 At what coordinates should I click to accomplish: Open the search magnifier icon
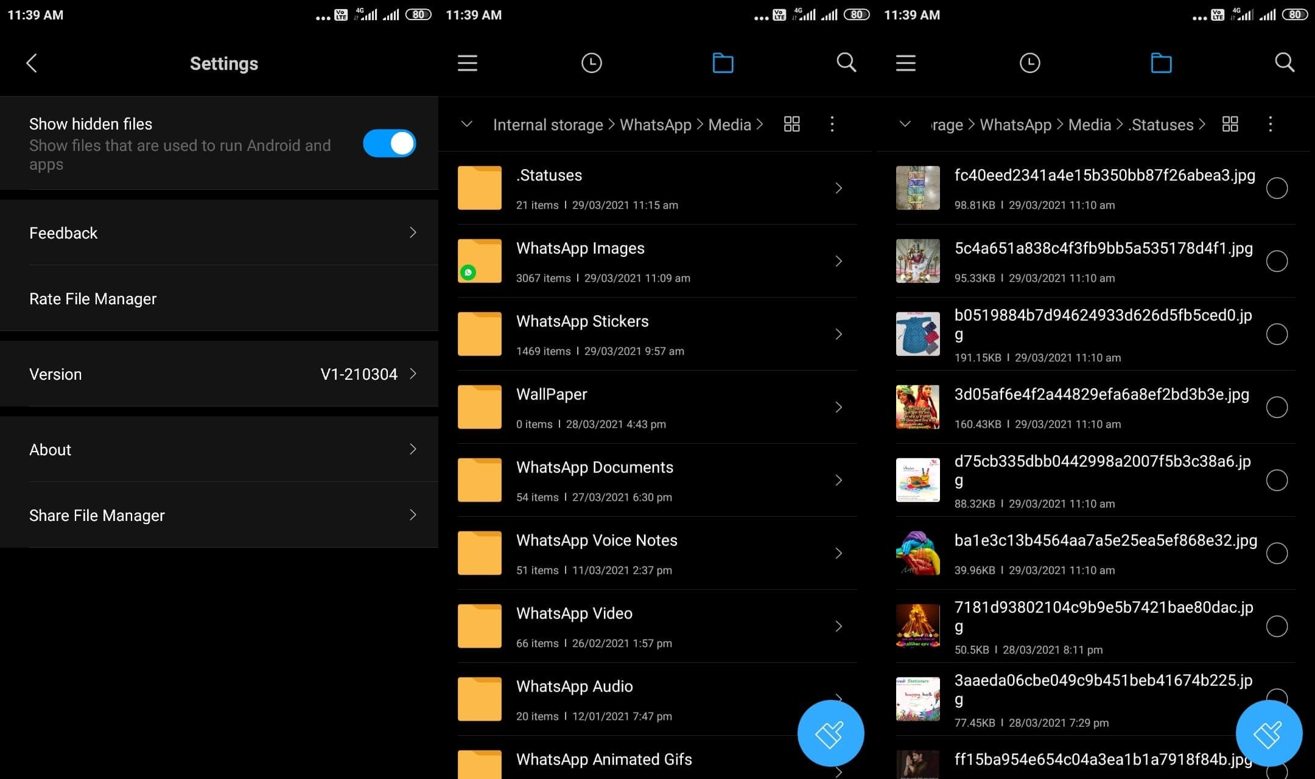[846, 63]
